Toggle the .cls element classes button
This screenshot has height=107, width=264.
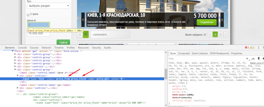253,59
